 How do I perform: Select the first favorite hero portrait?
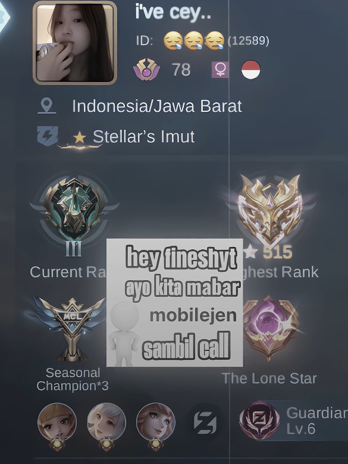pyautogui.click(x=57, y=424)
